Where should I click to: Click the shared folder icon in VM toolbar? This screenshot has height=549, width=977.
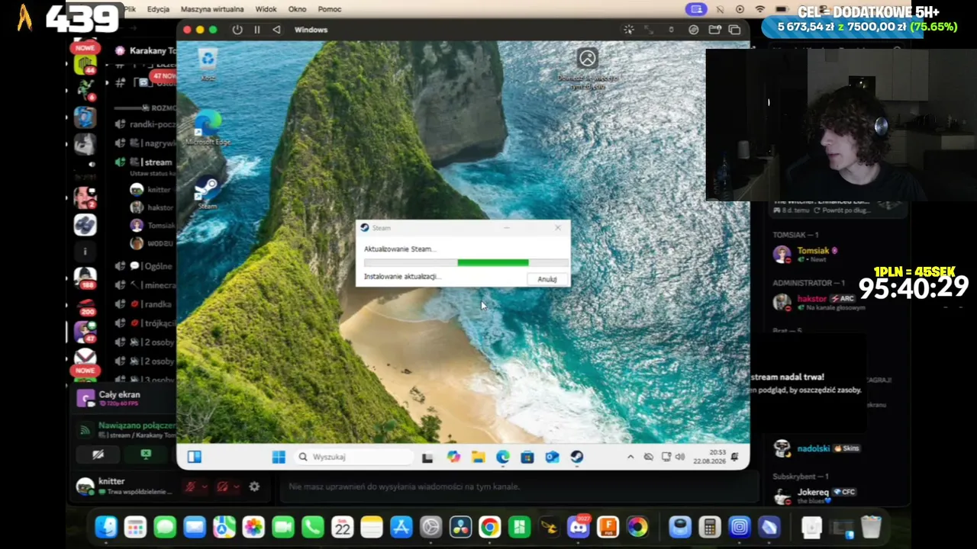pos(714,30)
